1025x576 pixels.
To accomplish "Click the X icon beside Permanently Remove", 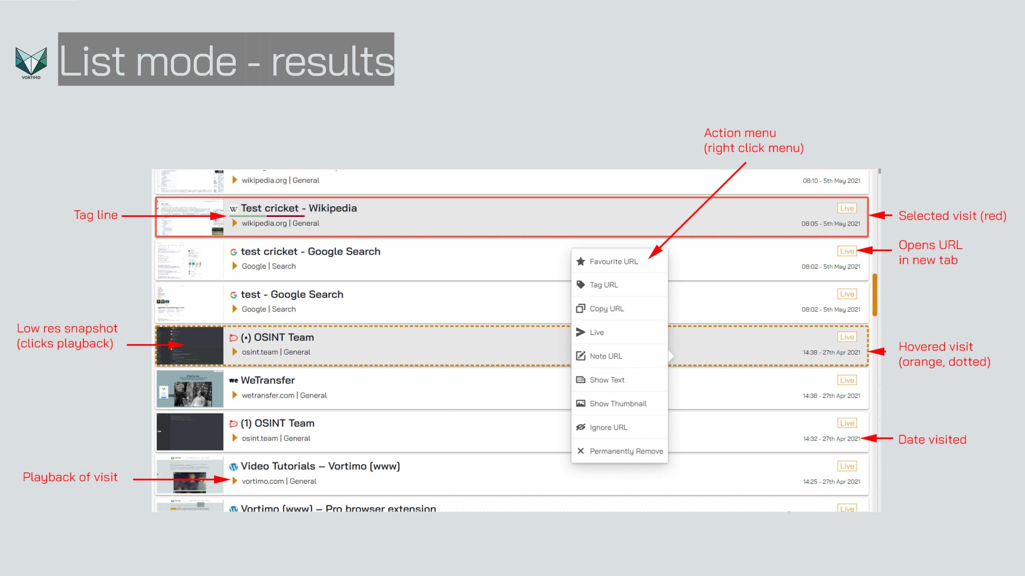I will [x=581, y=451].
